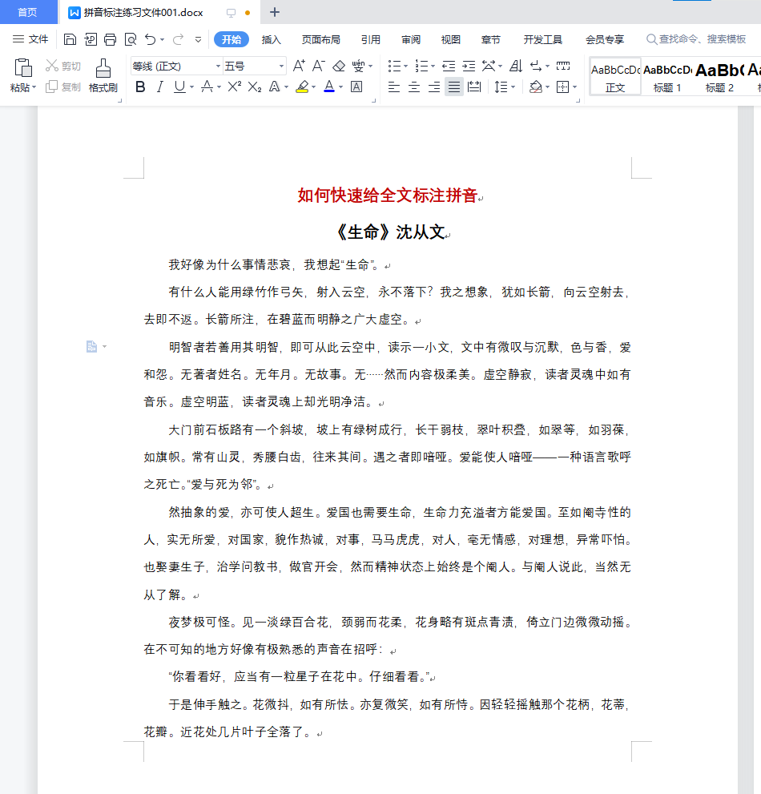Expand the font color dropdown arrow
Image resolution: width=761 pixels, height=794 pixels.
coord(340,87)
